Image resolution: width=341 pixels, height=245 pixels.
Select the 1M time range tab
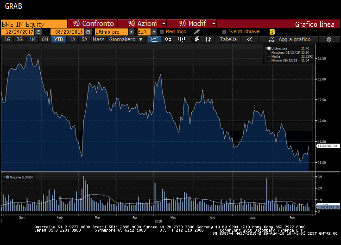(x=32, y=39)
